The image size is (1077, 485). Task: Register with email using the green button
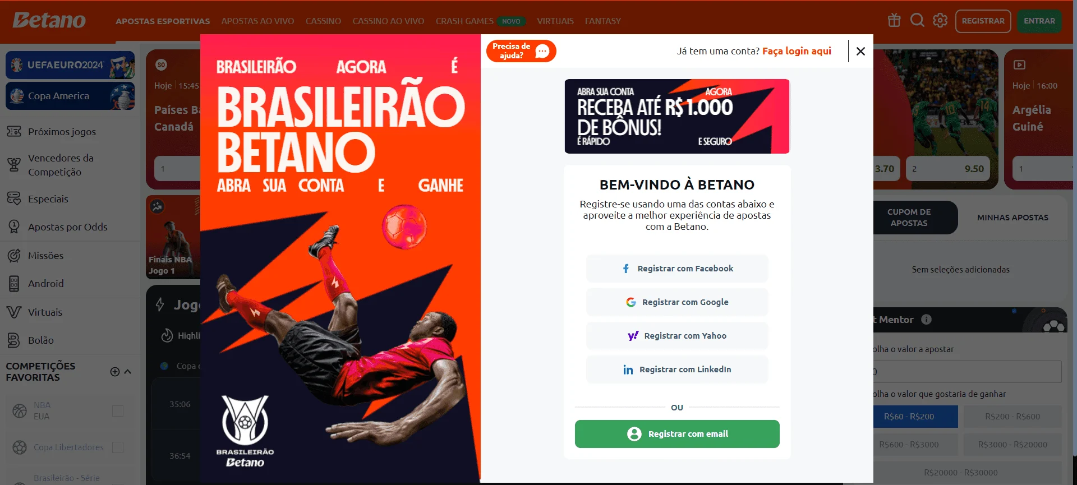pyautogui.click(x=677, y=434)
